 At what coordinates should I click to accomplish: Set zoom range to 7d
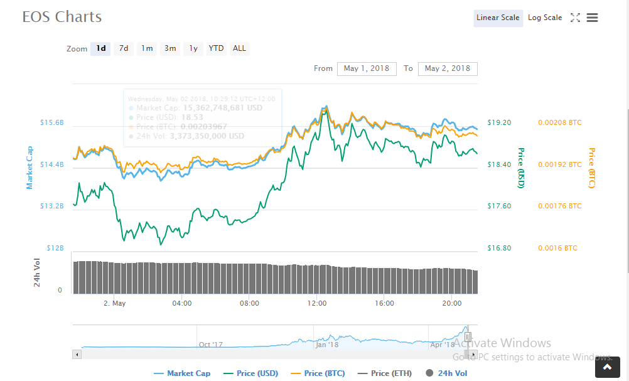[124, 48]
